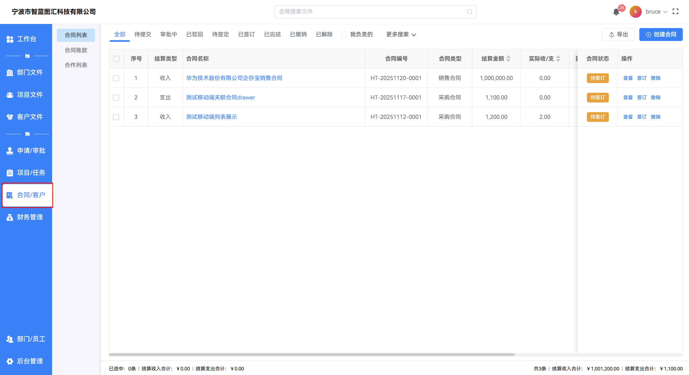Open 华为技术股份有限公司企存宝销售合同 link
This screenshot has height=375, width=689.
[x=234, y=78]
